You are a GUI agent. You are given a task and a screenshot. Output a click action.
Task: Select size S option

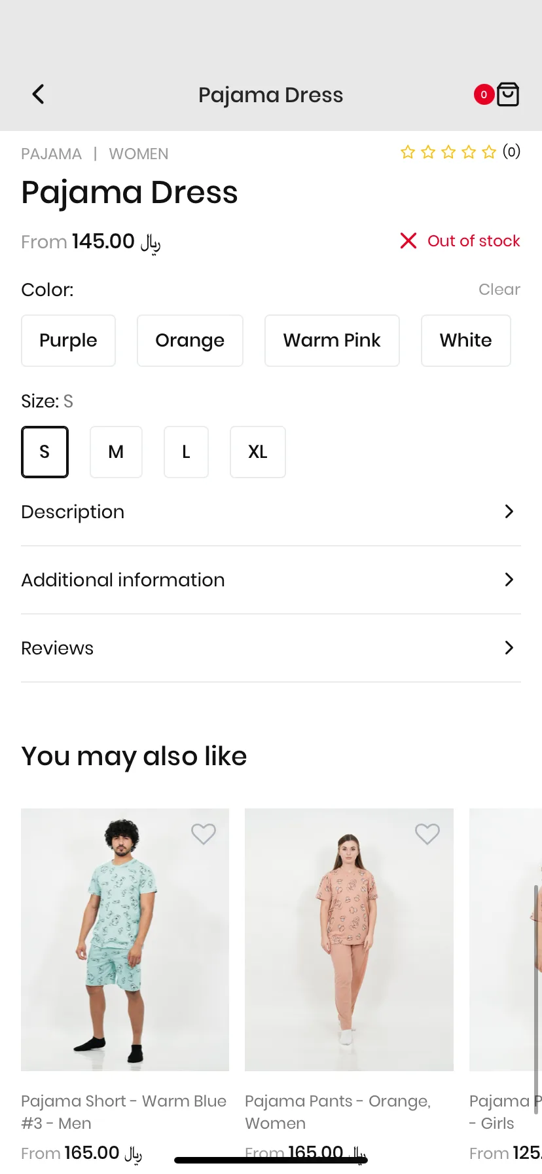[45, 452]
